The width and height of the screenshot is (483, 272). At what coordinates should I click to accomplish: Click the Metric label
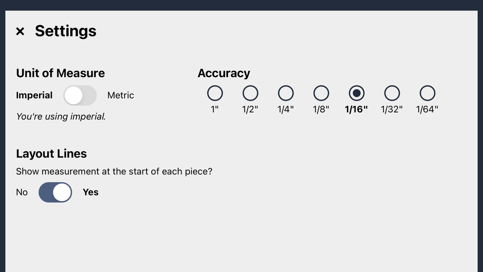pyautogui.click(x=120, y=95)
